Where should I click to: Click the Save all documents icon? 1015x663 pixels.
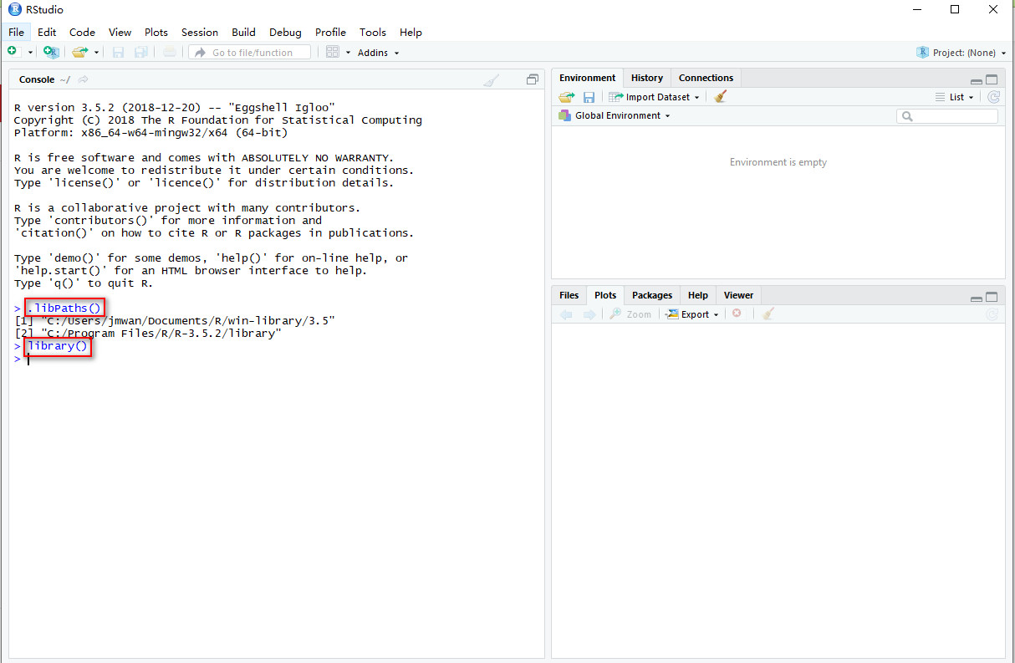tap(140, 52)
